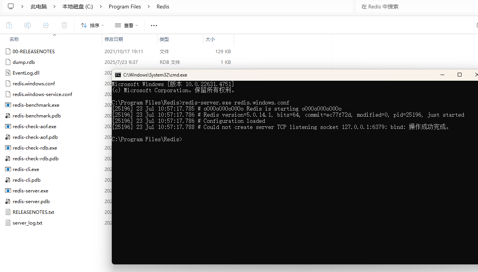Select the file name server_log.txt
The image size is (478, 272).
(27, 223)
